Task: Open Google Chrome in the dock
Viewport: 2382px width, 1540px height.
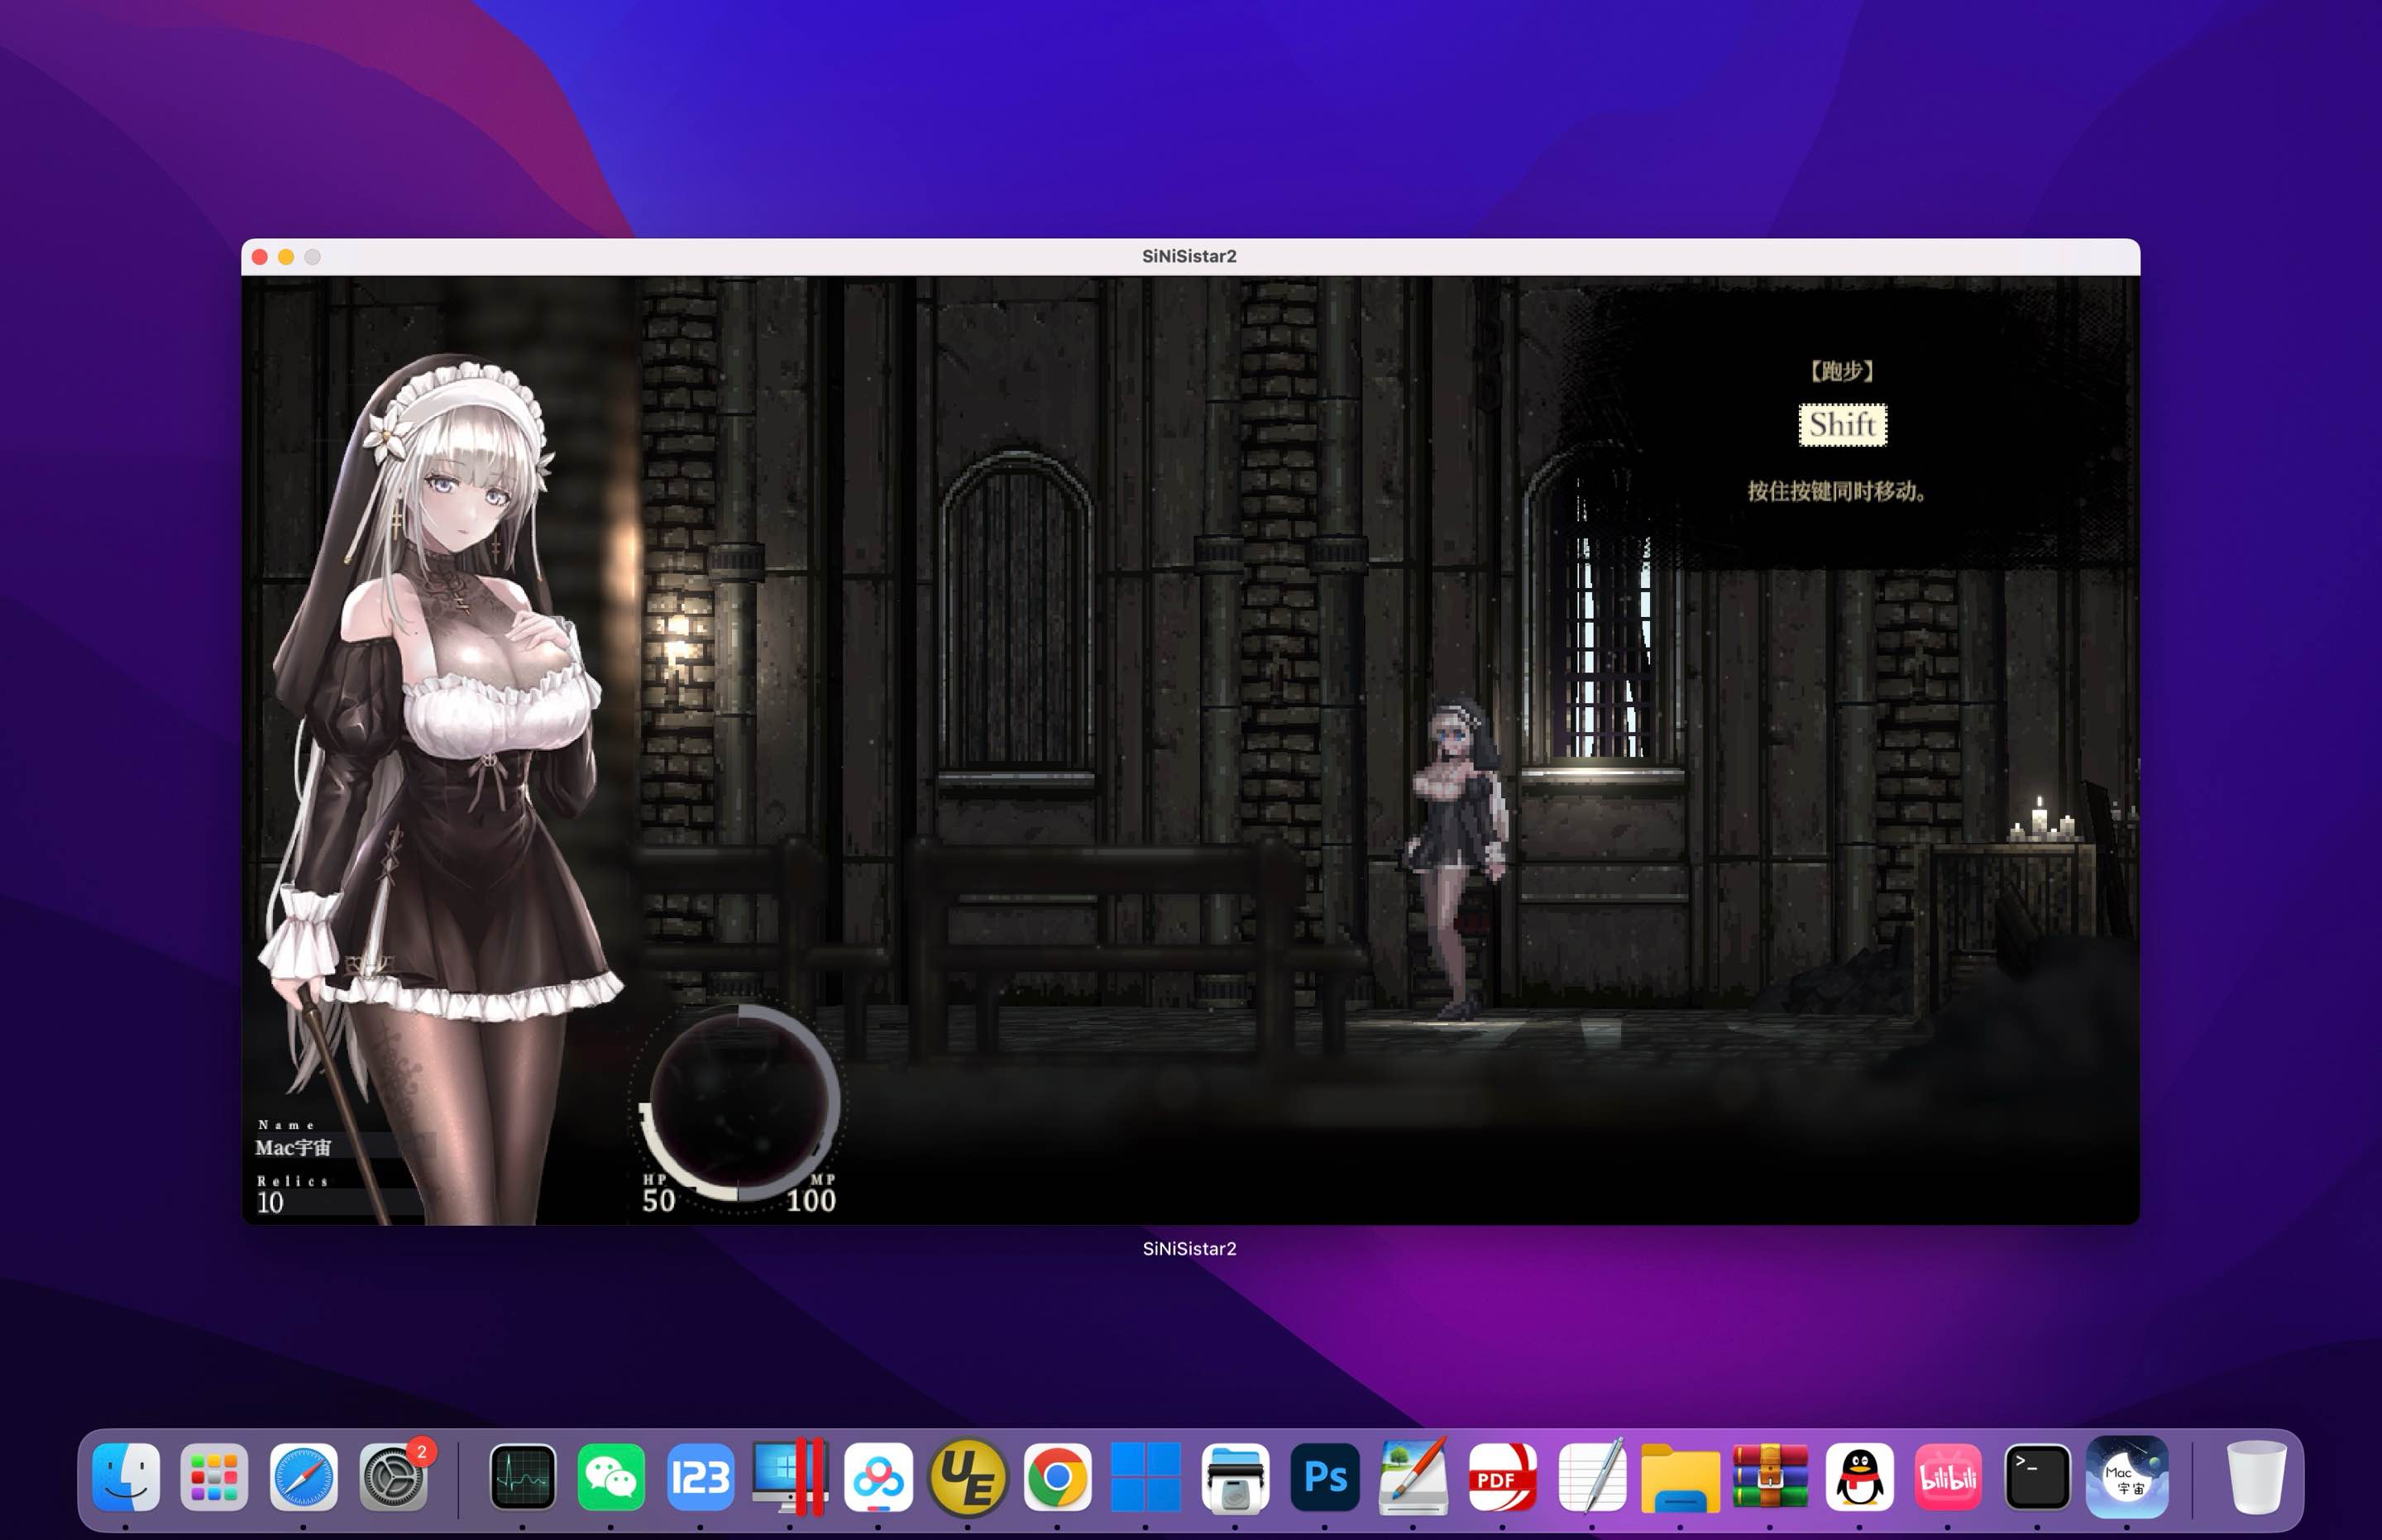Action: [1057, 1477]
